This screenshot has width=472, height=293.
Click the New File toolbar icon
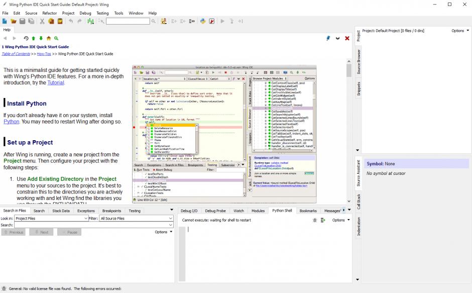(x=5, y=21)
